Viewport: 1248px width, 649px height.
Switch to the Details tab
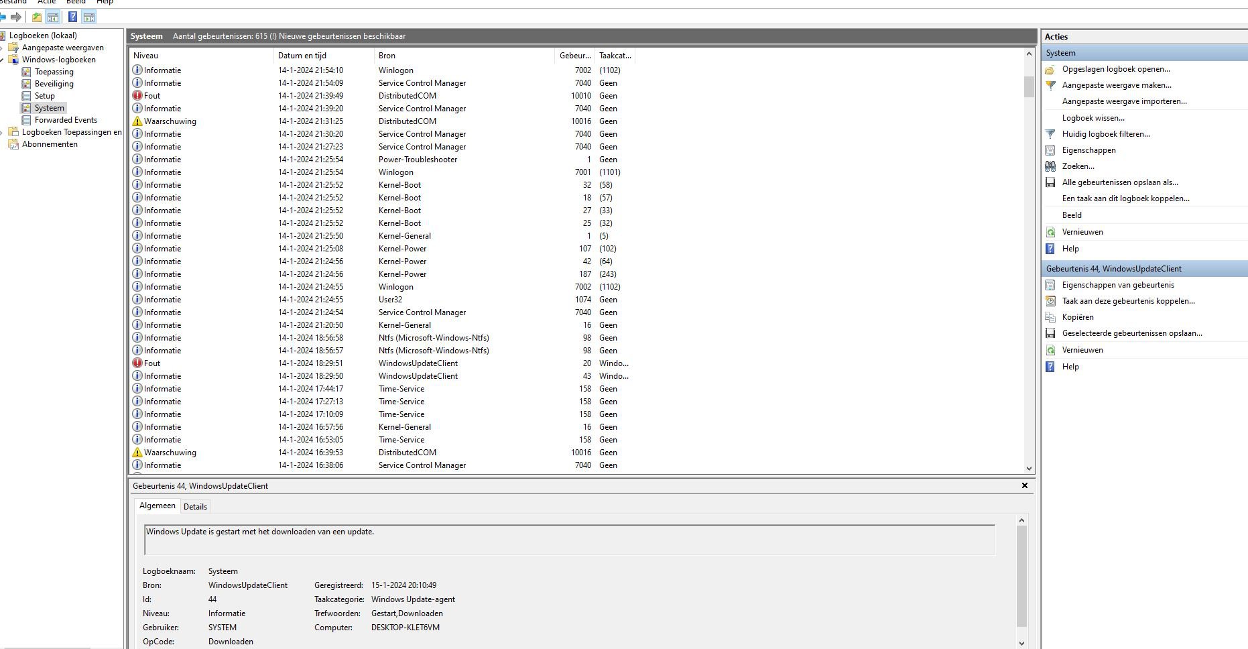point(195,507)
